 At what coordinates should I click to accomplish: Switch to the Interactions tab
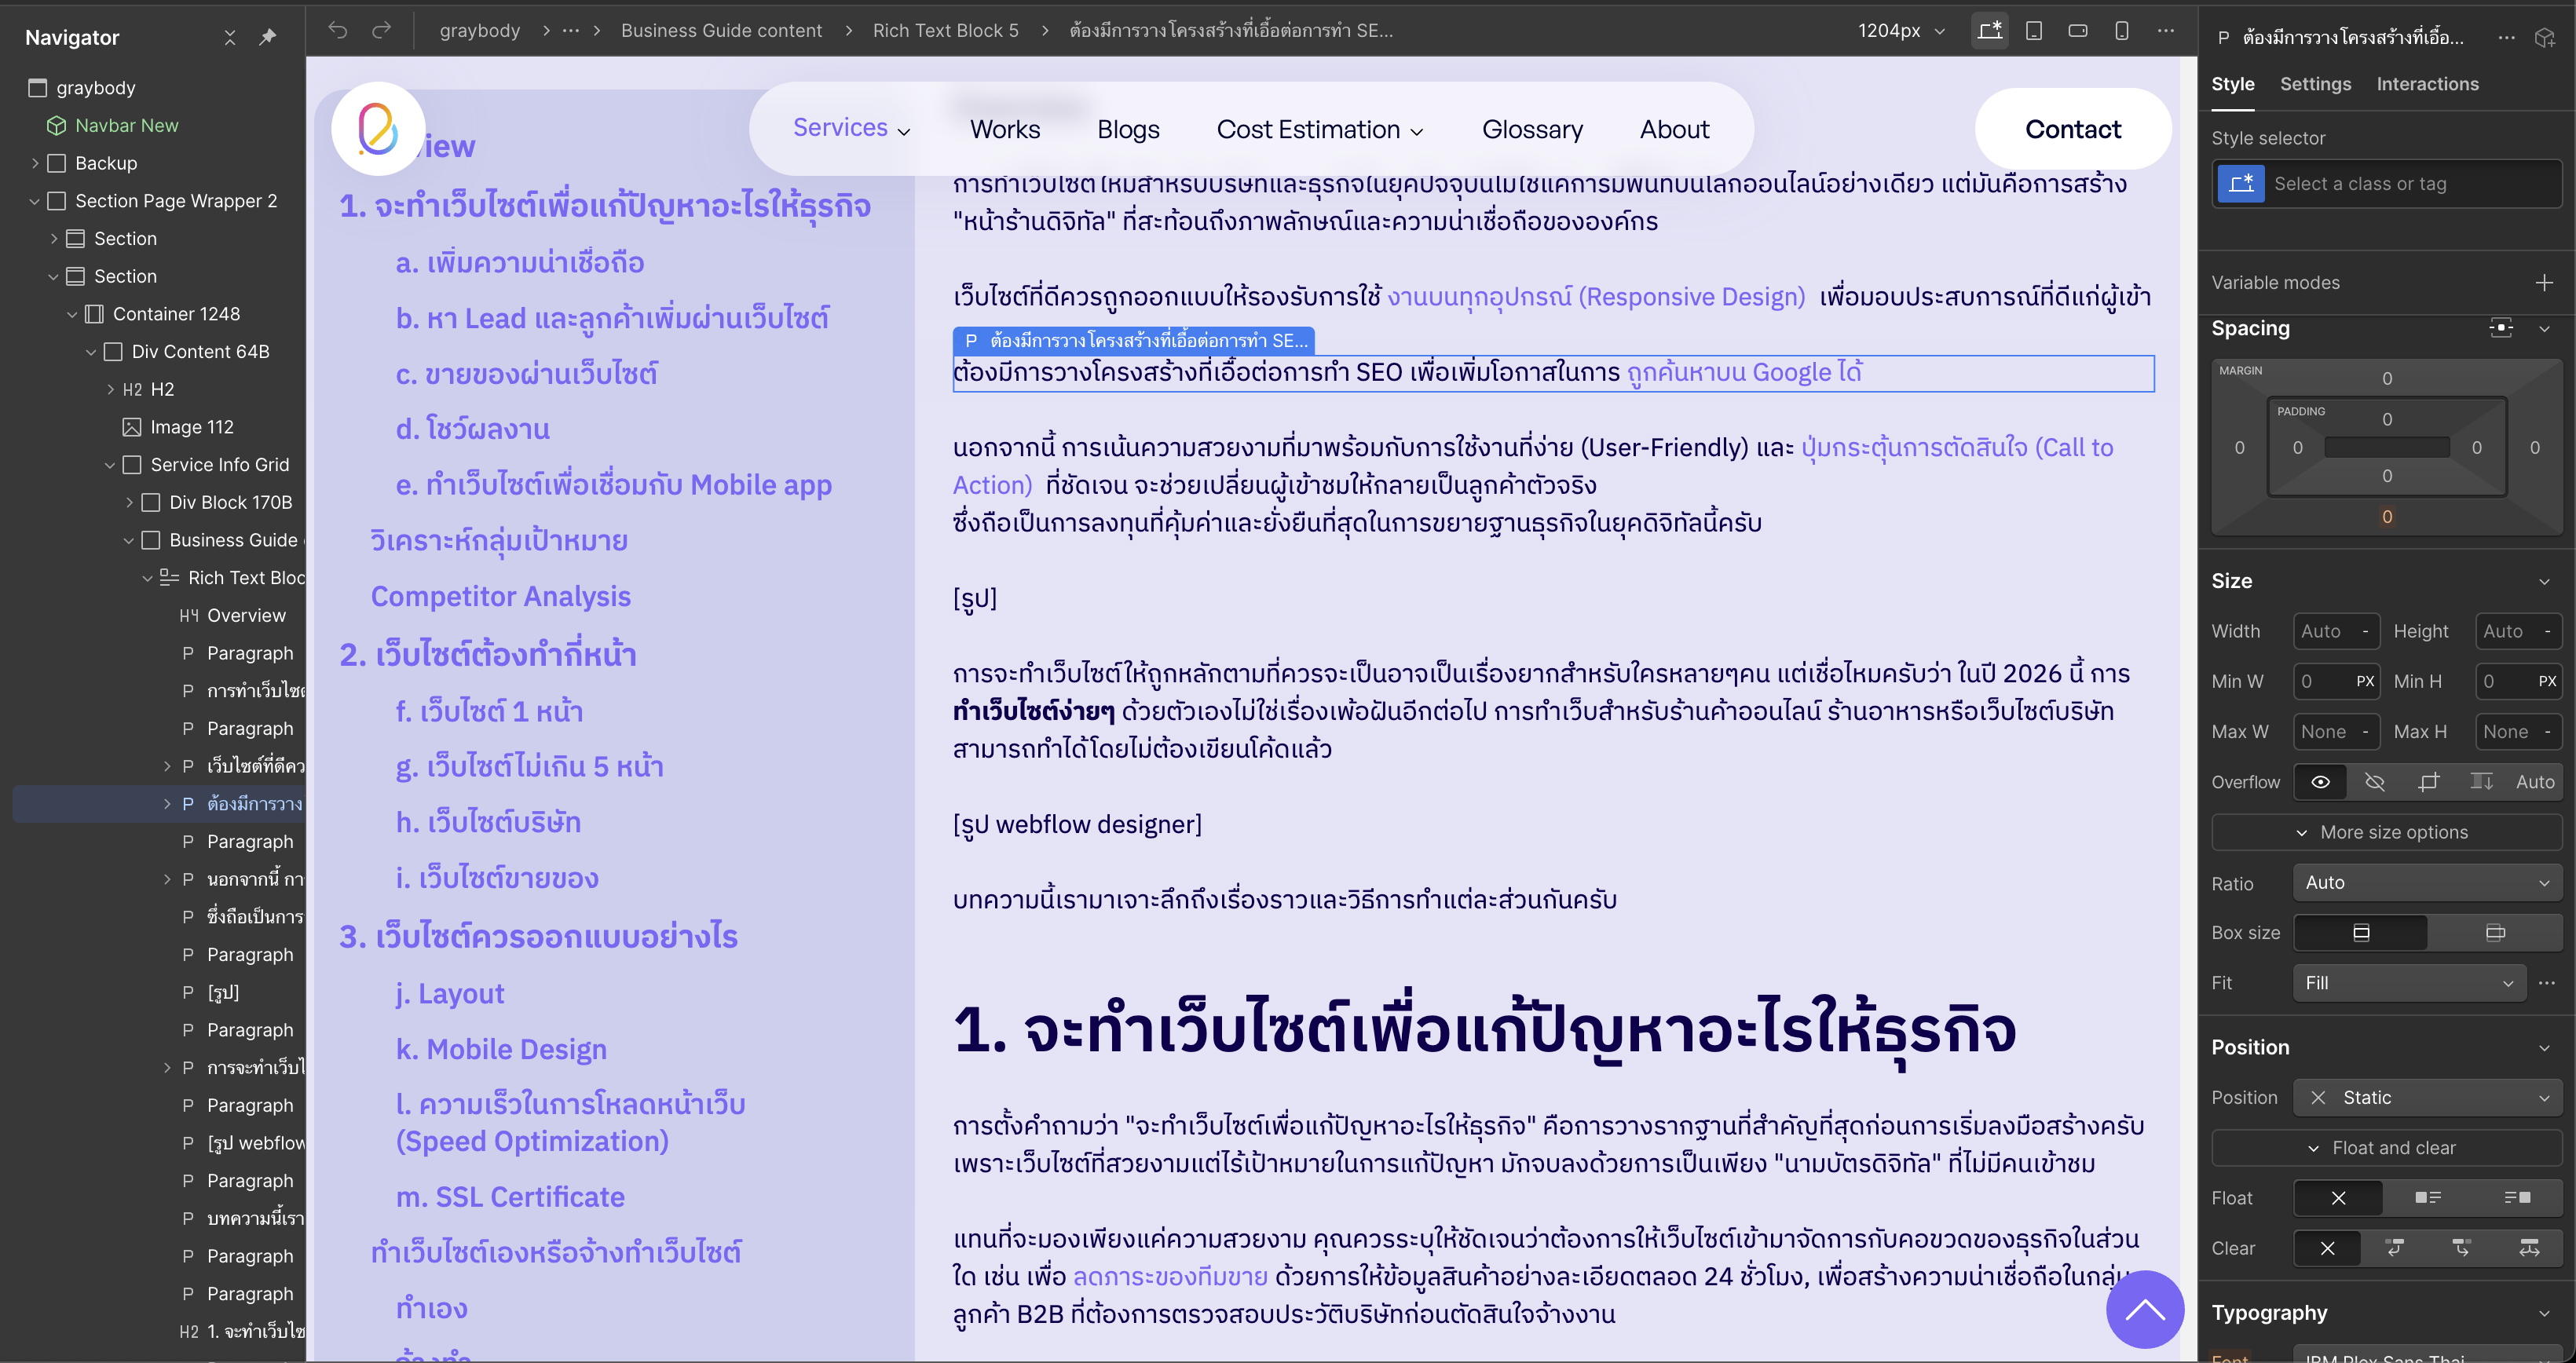(x=2427, y=84)
